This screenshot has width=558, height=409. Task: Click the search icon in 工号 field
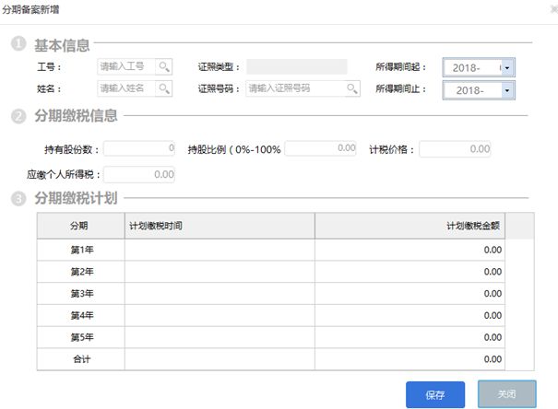[163, 67]
